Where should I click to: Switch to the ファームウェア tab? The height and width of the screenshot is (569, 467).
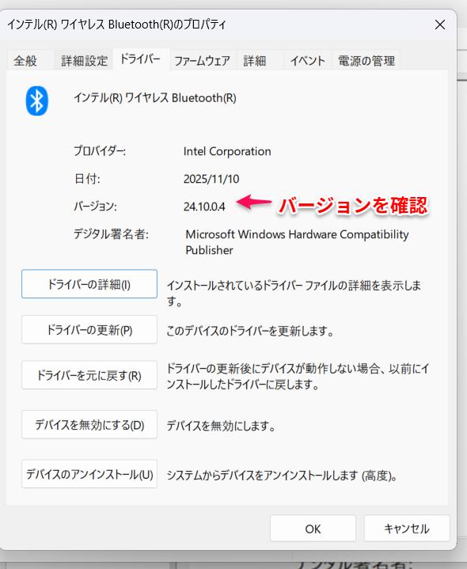(x=203, y=61)
